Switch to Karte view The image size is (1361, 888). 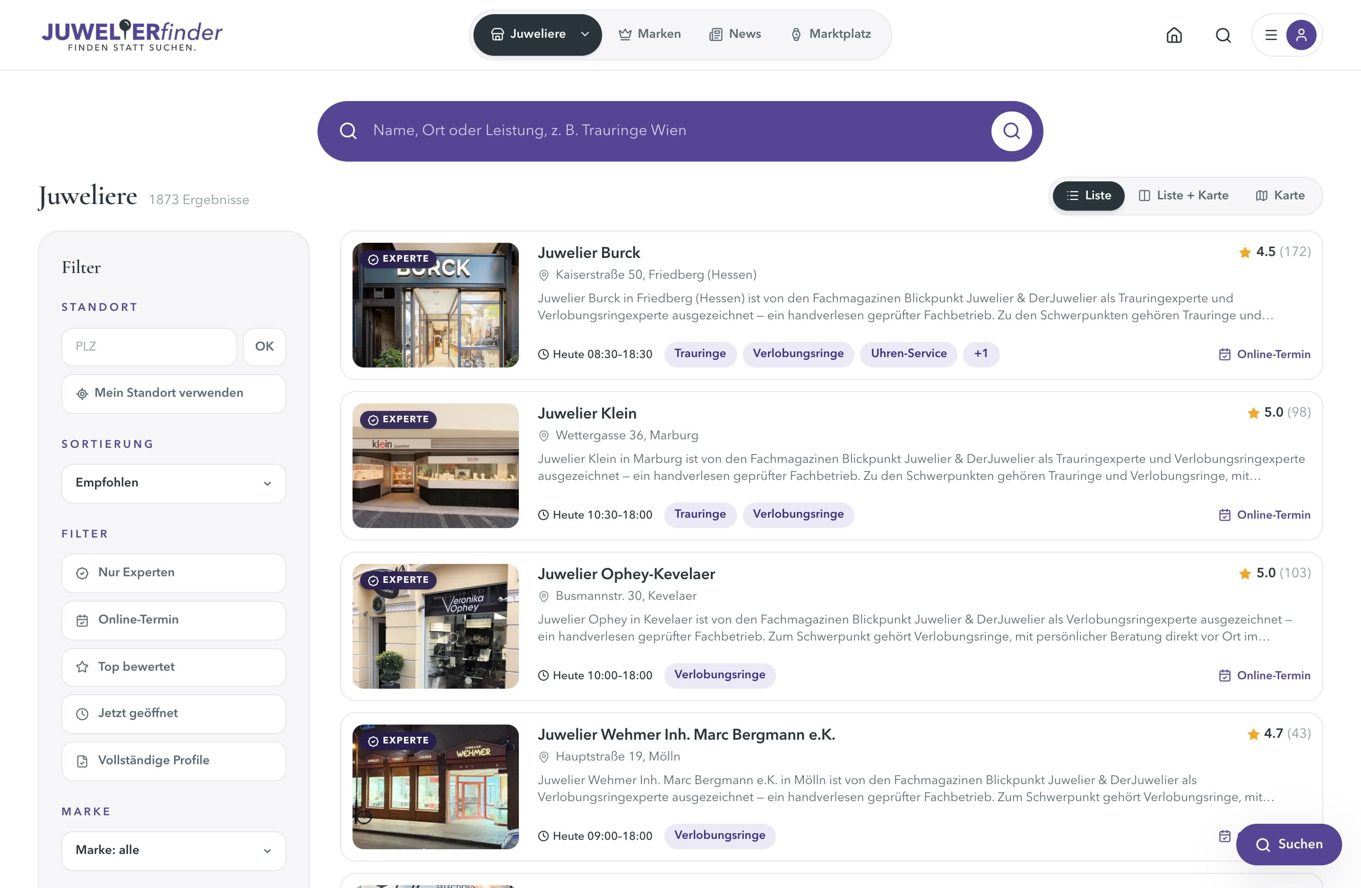click(x=1280, y=196)
